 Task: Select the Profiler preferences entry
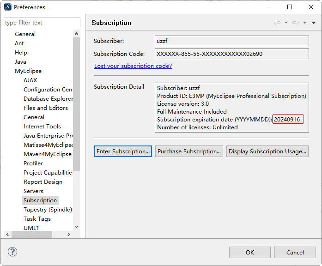click(33, 163)
